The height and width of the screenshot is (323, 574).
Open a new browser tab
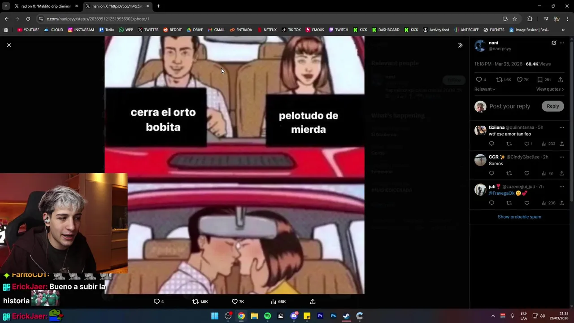coord(158,6)
